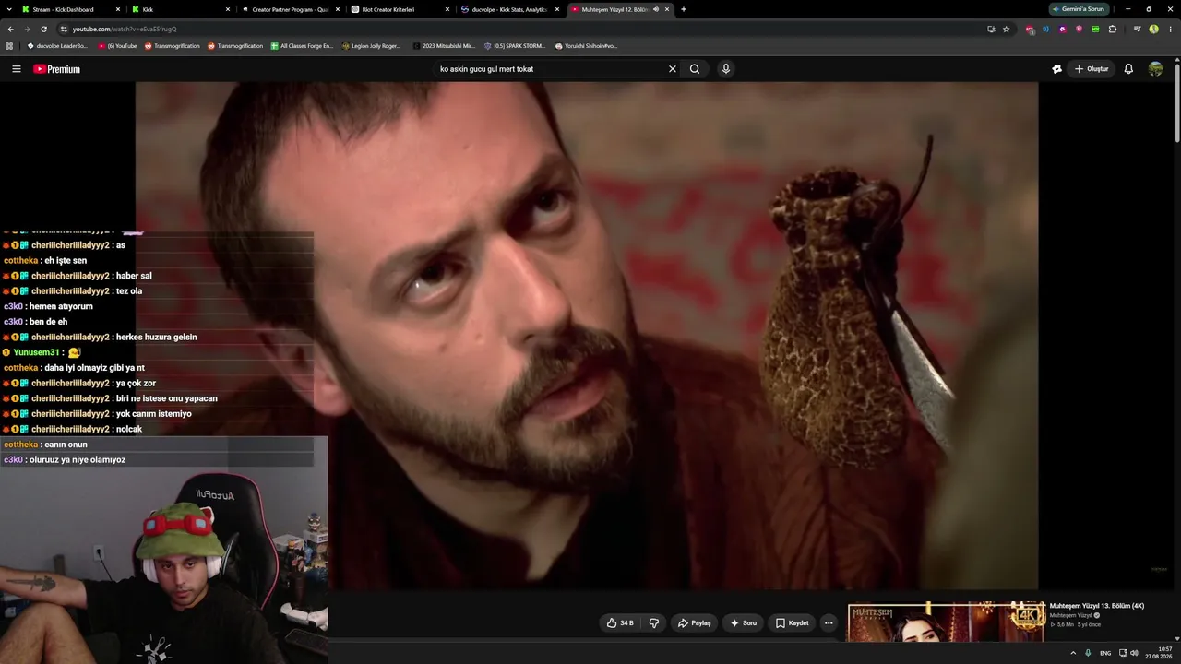Click in the YouTube search field
The image size is (1181, 664).
tap(549, 69)
